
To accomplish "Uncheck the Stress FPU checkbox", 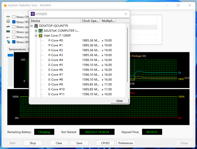I will (14, 22).
